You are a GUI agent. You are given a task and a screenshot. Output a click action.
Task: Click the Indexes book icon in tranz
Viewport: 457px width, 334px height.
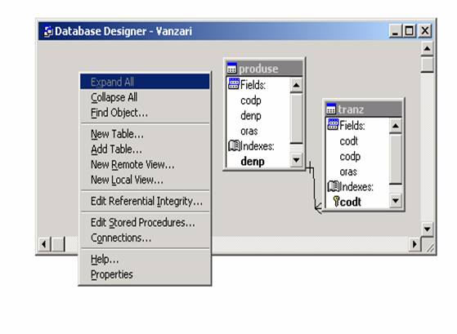pyautogui.click(x=333, y=186)
